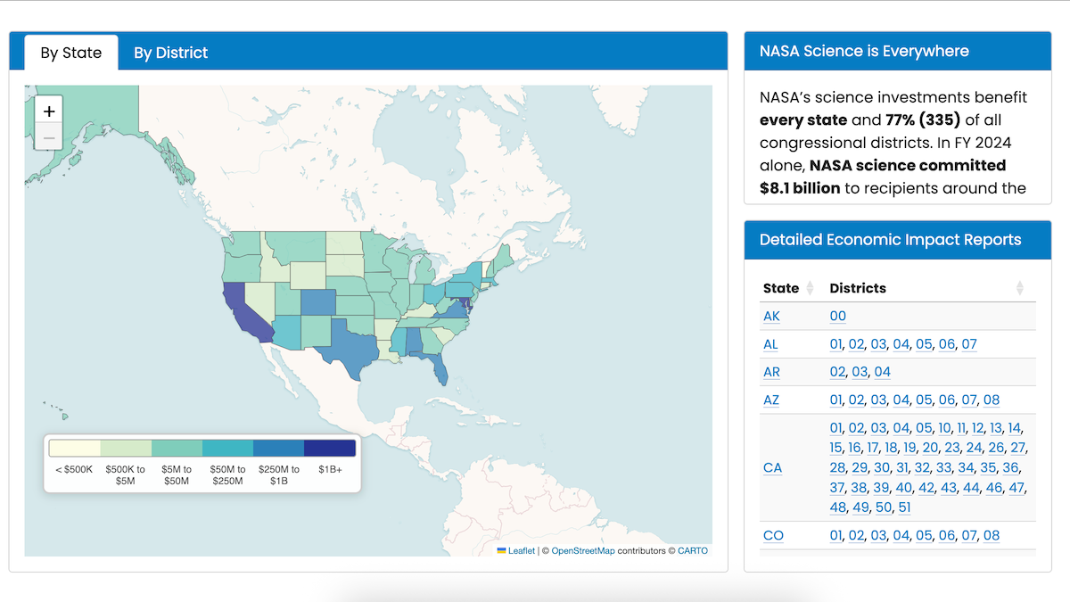Open California district 15 report
1070x602 pixels.
[x=835, y=448]
